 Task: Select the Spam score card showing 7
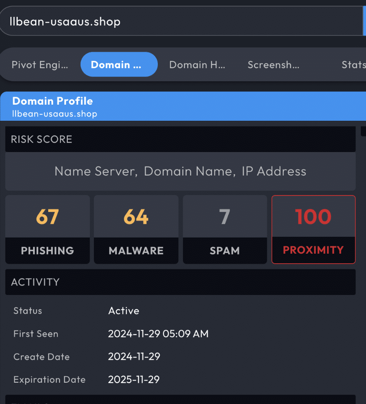[x=225, y=229]
